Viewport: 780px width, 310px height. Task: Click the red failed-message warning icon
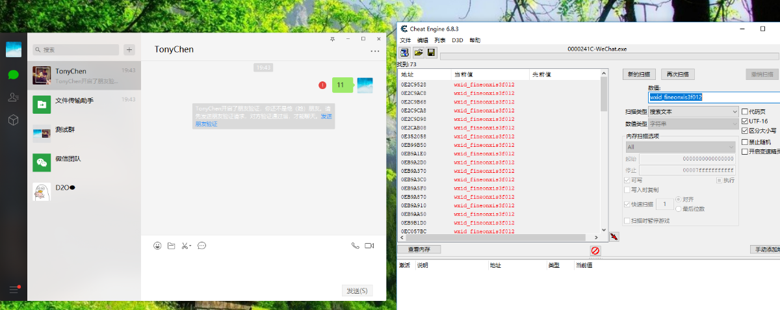click(x=322, y=85)
